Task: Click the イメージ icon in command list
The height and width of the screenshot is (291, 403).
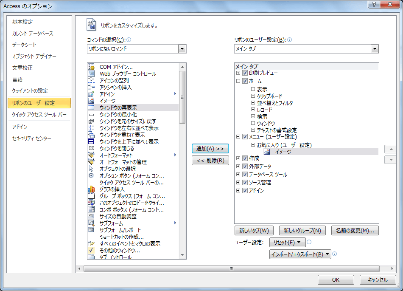Action: pyautogui.click(x=91, y=101)
